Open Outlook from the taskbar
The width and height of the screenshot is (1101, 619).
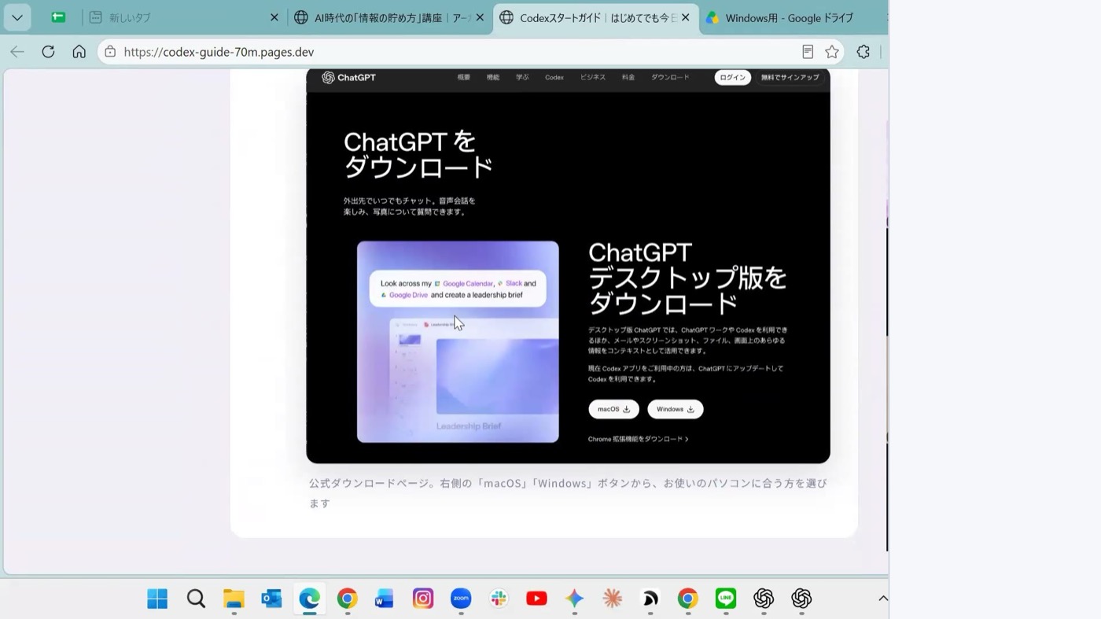point(271,599)
